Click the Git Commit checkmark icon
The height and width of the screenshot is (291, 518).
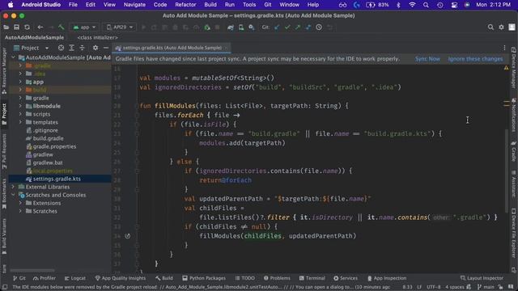click(x=287, y=27)
